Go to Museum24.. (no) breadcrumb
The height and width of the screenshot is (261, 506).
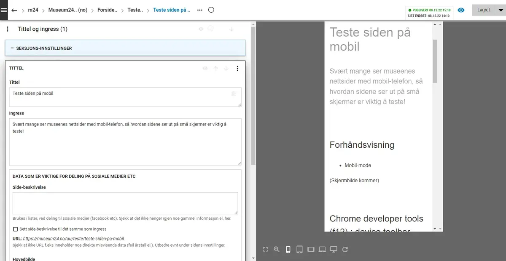click(x=67, y=10)
